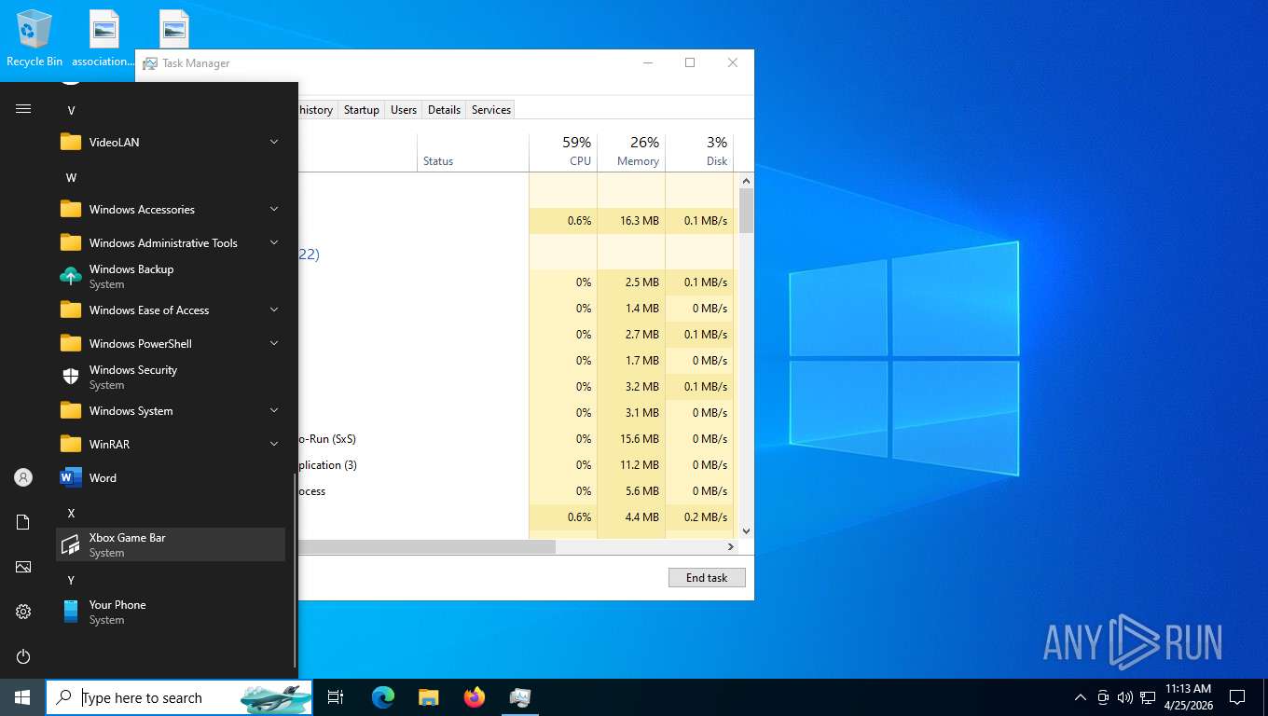Viewport: 1268px width, 716px height.
Task: Launch Windows Security shield
Action: (x=171, y=378)
